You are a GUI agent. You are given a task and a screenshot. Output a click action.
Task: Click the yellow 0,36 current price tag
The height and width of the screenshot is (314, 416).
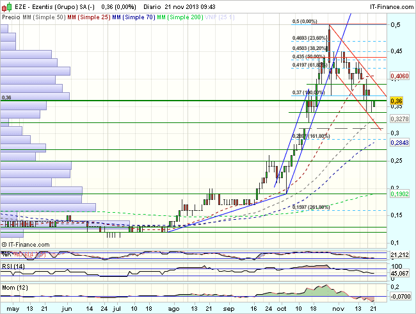coord(396,101)
